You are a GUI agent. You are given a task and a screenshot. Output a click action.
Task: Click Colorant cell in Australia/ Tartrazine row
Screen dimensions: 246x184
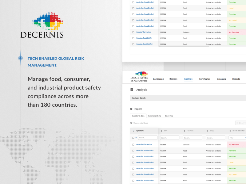[186, 145]
